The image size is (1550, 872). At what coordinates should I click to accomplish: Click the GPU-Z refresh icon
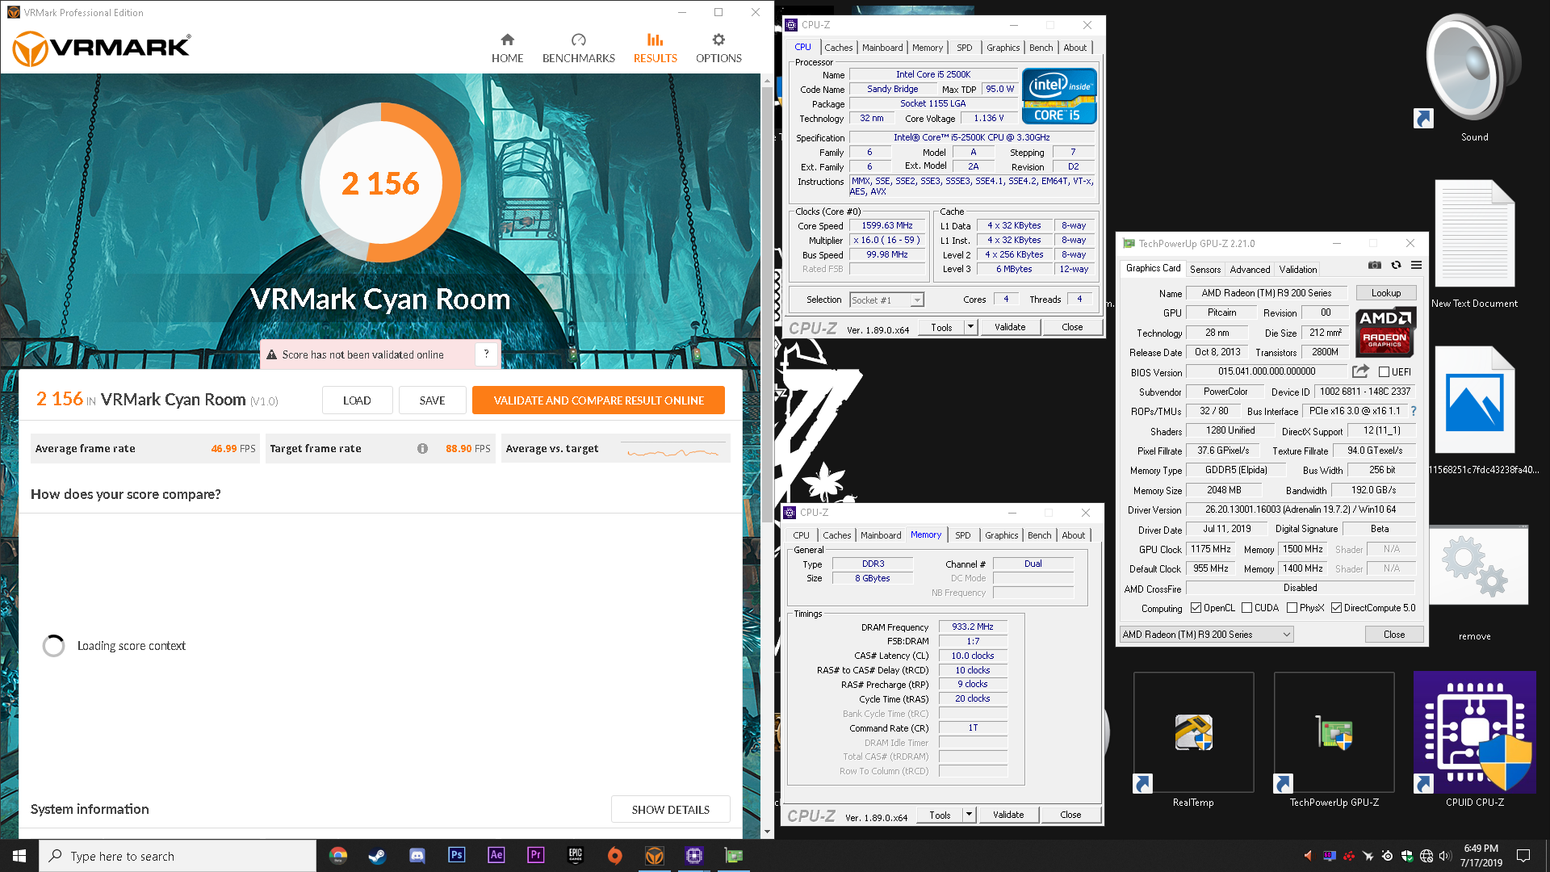pyautogui.click(x=1396, y=266)
